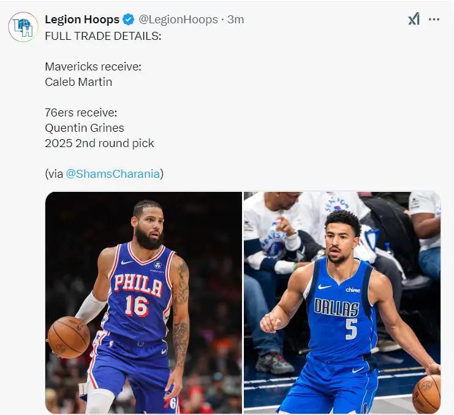This screenshot has width=454, height=415.
Task: Click the Legion Hoops profile avatar
Action: tap(23, 27)
